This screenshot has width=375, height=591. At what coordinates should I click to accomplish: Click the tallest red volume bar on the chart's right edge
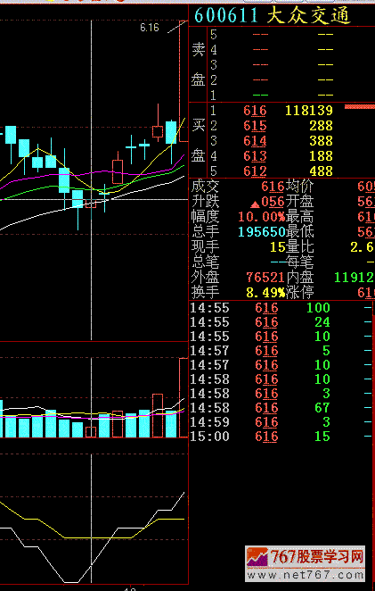(183, 397)
